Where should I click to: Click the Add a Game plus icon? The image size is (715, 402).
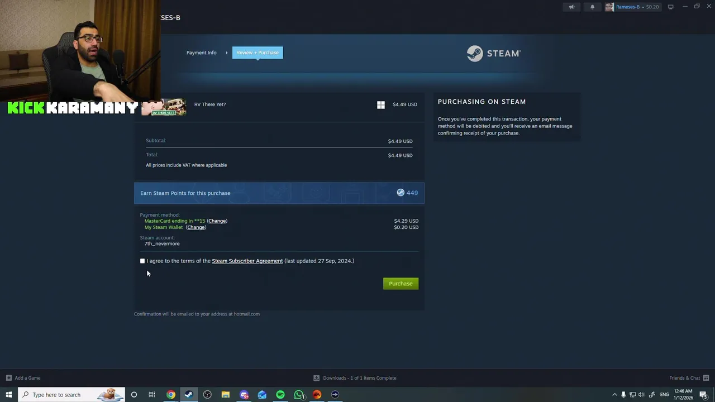[x=8, y=378]
